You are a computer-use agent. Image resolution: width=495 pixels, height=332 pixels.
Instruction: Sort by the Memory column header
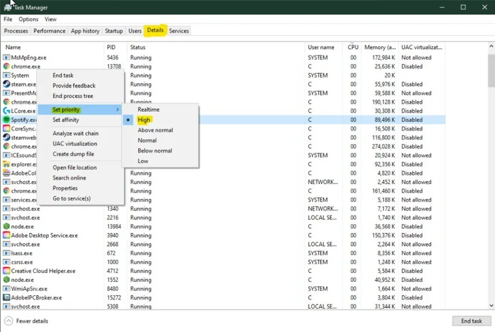pos(380,47)
